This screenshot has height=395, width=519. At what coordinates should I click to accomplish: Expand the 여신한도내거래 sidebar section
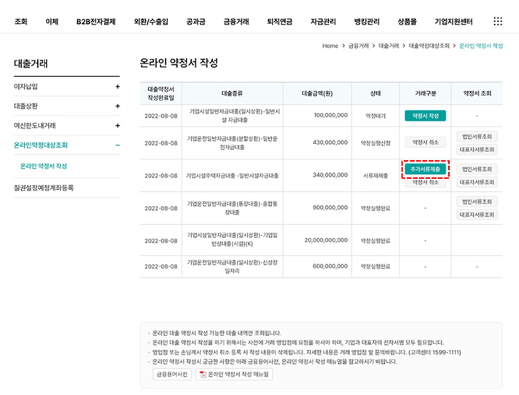(x=117, y=126)
